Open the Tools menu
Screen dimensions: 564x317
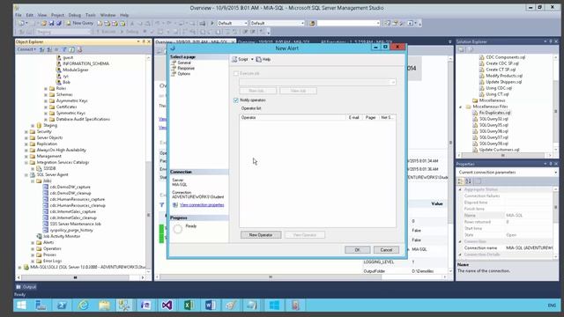90,15
